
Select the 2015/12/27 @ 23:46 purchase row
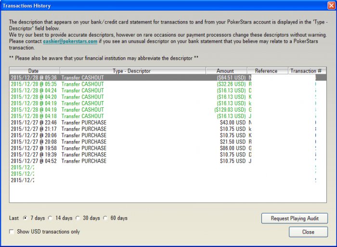coord(168,122)
